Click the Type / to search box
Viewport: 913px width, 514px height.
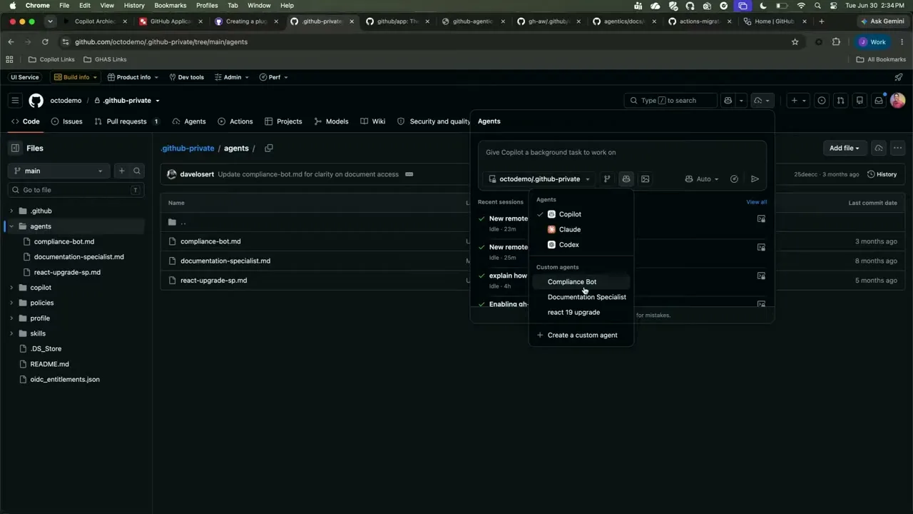point(670,101)
